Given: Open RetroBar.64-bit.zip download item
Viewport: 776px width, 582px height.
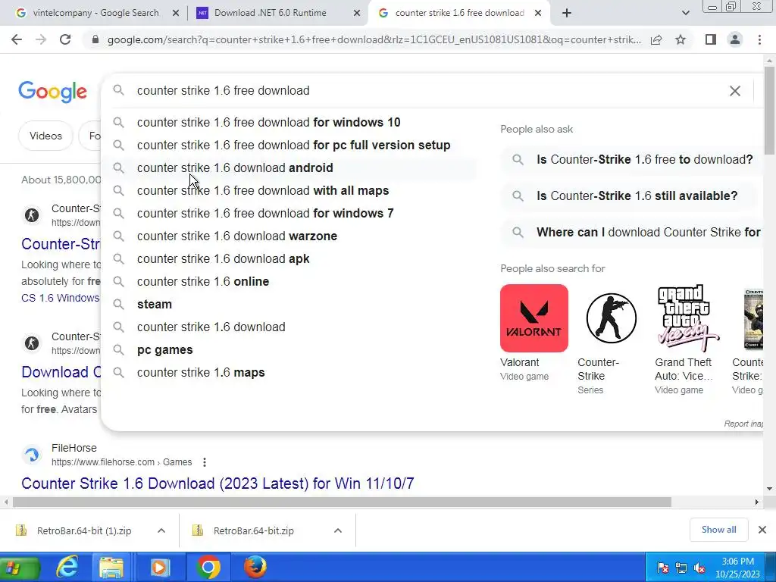Looking at the screenshot, I should pyautogui.click(x=253, y=530).
